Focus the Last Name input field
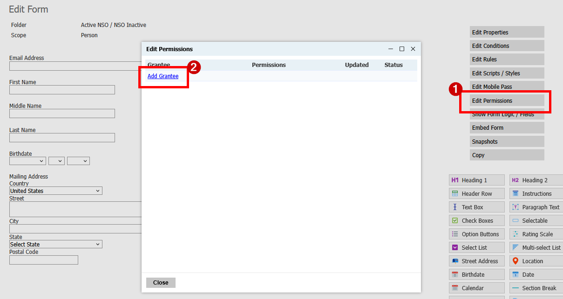The height and width of the screenshot is (299, 563). click(x=62, y=138)
